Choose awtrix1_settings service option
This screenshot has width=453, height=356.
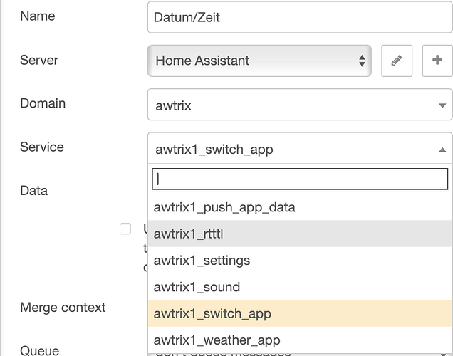tap(300, 260)
